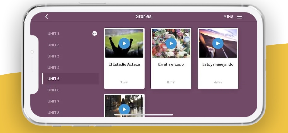The width and height of the screenshot is (288, 133).
Task: Select the highlighted Unit 5 item
Action: [x=71, y=79]
